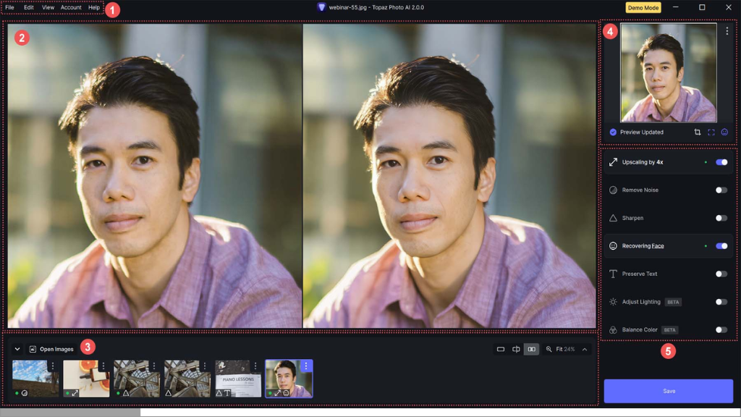Switch to side-by-side view mode
This screenshot has width=741, height=417.
click(x=532, y=349)
